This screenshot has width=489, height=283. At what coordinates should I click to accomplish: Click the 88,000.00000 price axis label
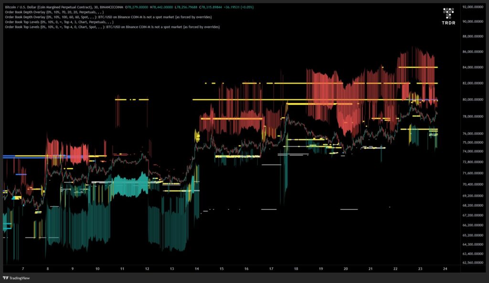point(473,36)
